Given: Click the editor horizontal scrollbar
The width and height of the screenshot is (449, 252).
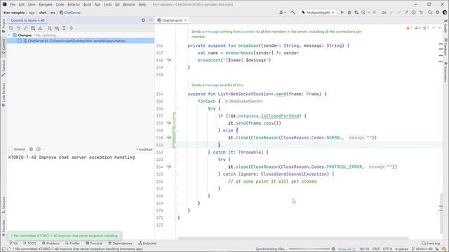Looking at the screenshot, I should [293, 238].
